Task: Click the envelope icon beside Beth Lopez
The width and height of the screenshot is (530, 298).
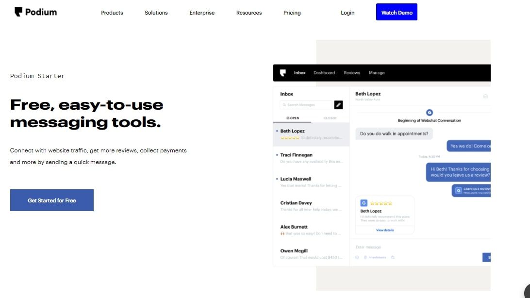Action: click(485, 96)
